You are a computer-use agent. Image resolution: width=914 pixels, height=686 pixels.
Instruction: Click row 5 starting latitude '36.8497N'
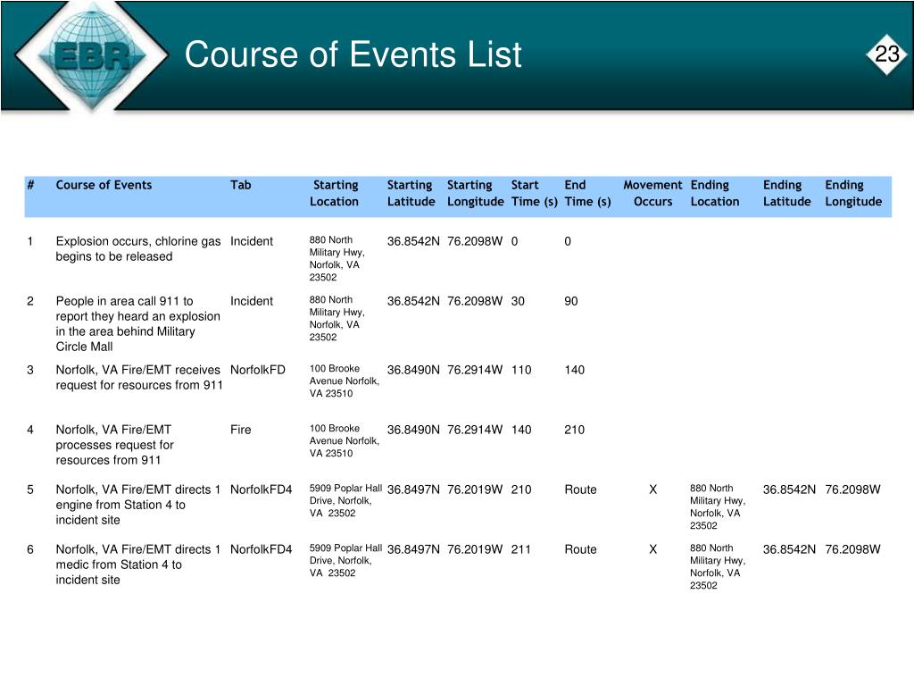(413, 489)
